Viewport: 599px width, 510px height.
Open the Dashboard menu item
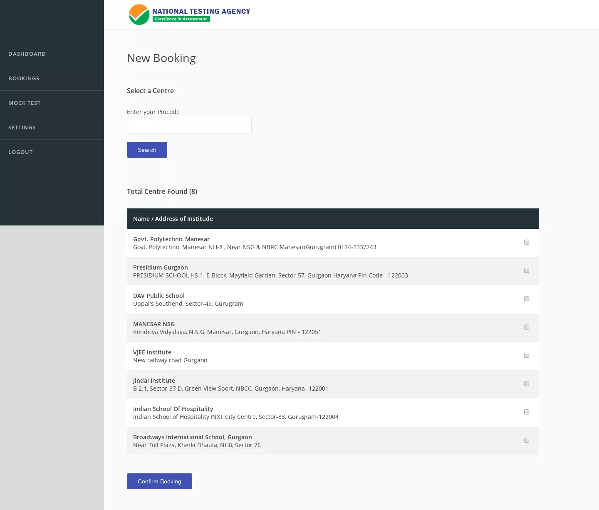(27, 54)
